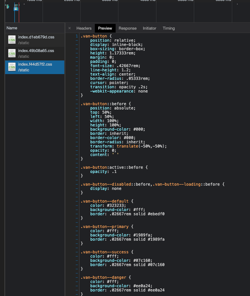
Task: Click the red load marker in timeline
Action: (19, 12)
